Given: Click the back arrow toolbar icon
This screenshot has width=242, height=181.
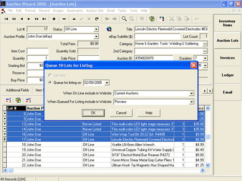Looking at the screenshot, I should (x=107, y=19).
